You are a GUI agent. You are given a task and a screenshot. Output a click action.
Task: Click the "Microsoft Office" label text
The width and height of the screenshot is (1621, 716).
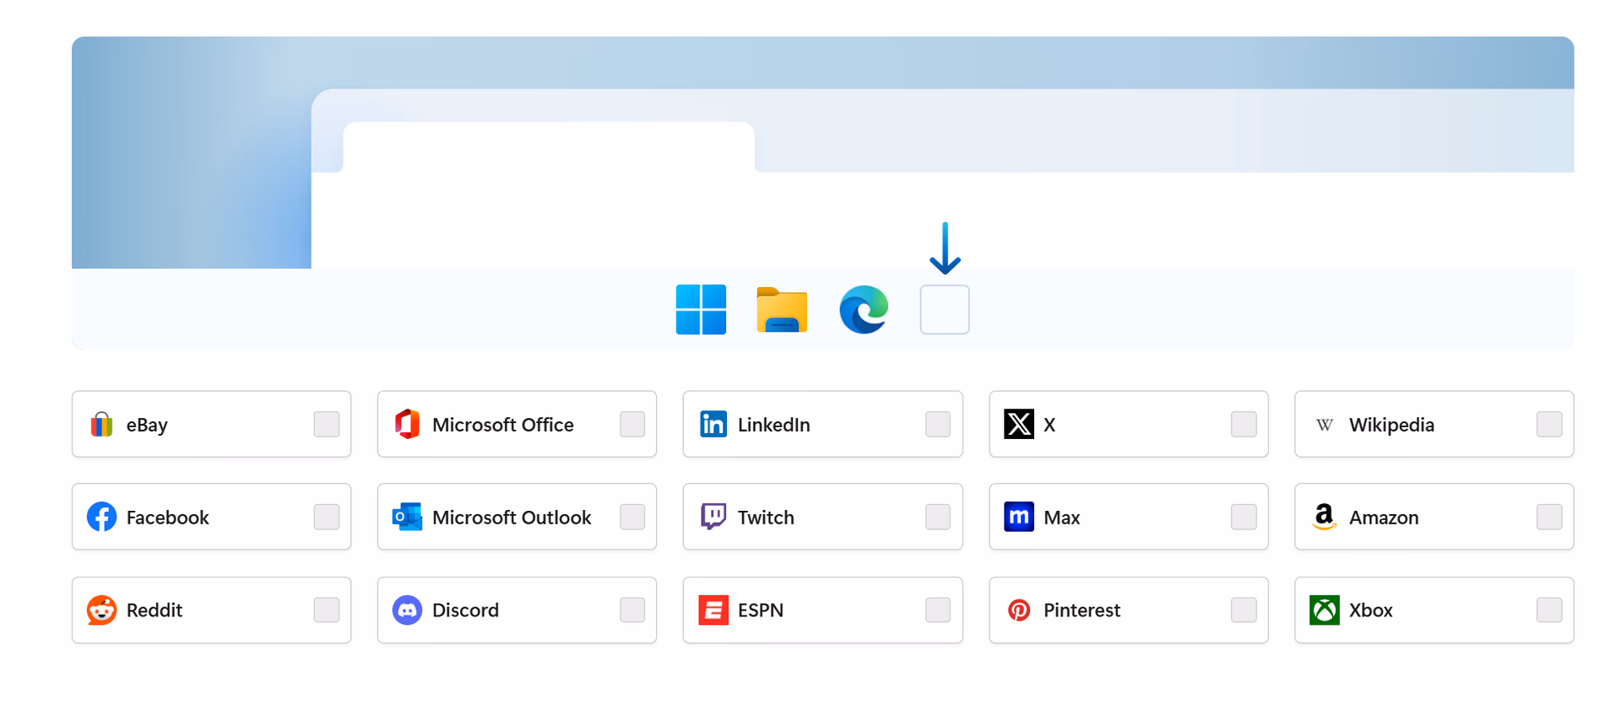[x=503, y=425]
